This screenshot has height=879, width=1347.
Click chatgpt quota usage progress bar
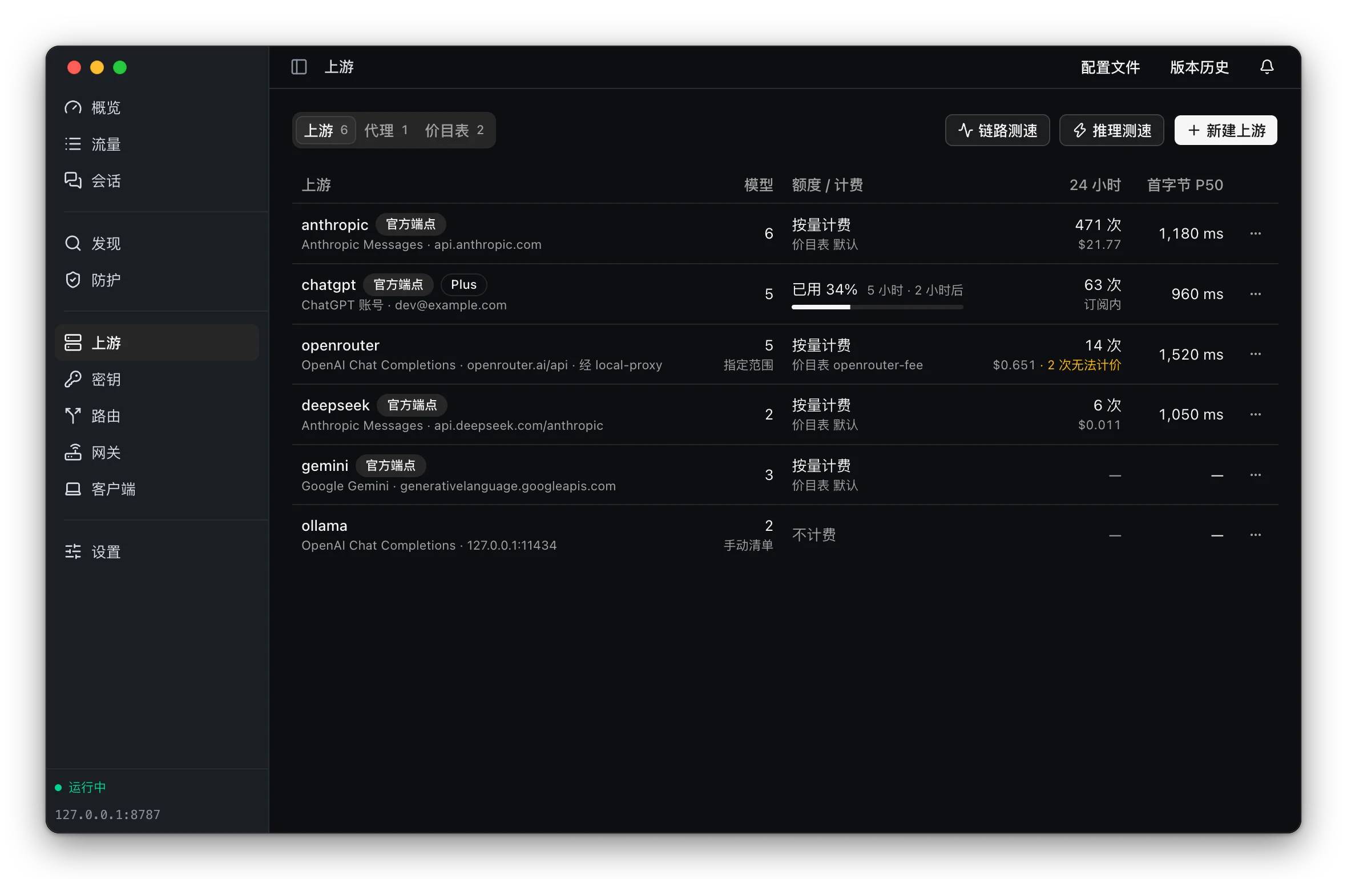877,307
